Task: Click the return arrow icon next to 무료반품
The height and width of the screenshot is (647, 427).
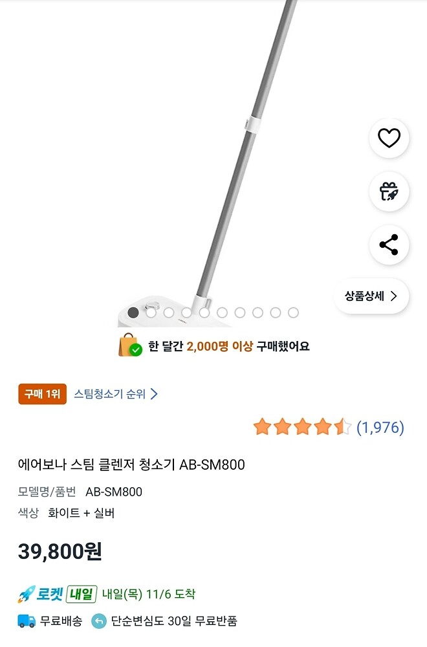Action: click(100, 620)
